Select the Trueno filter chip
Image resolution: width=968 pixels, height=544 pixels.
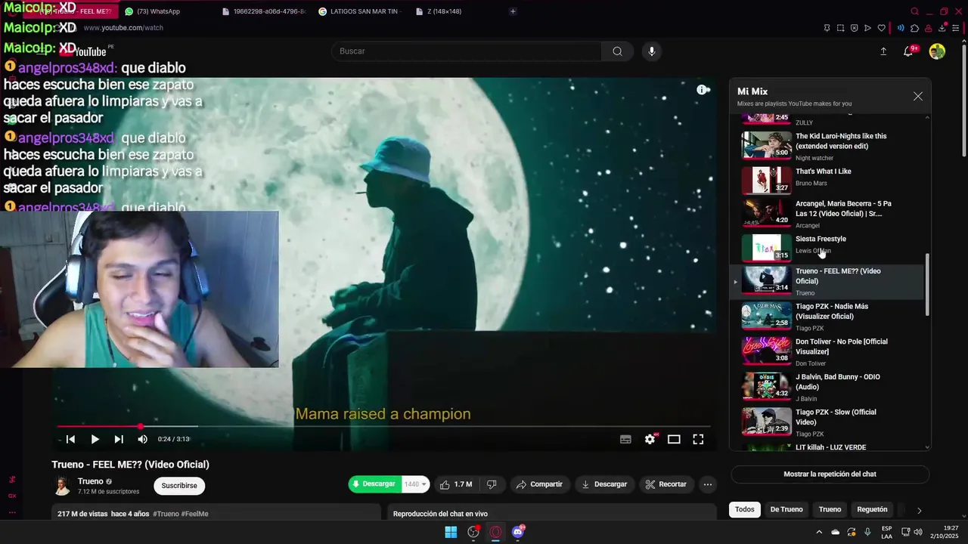(830, 509)
